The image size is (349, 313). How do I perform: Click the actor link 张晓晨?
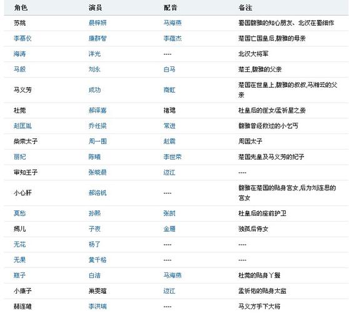(98, 172)
